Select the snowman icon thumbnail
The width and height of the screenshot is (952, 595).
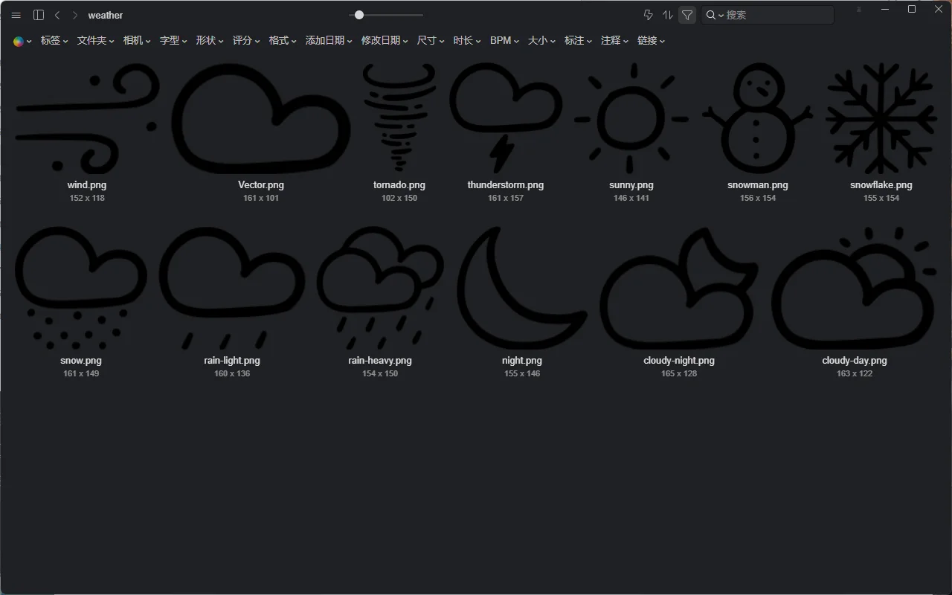[758, 119]
